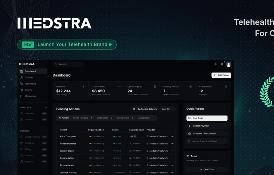Open the Patients sidebar icon

tap(22, 78)
